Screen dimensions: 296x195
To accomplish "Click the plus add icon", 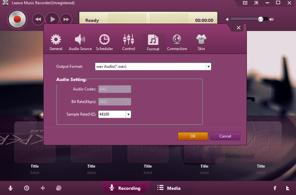I will click(43, 188).
